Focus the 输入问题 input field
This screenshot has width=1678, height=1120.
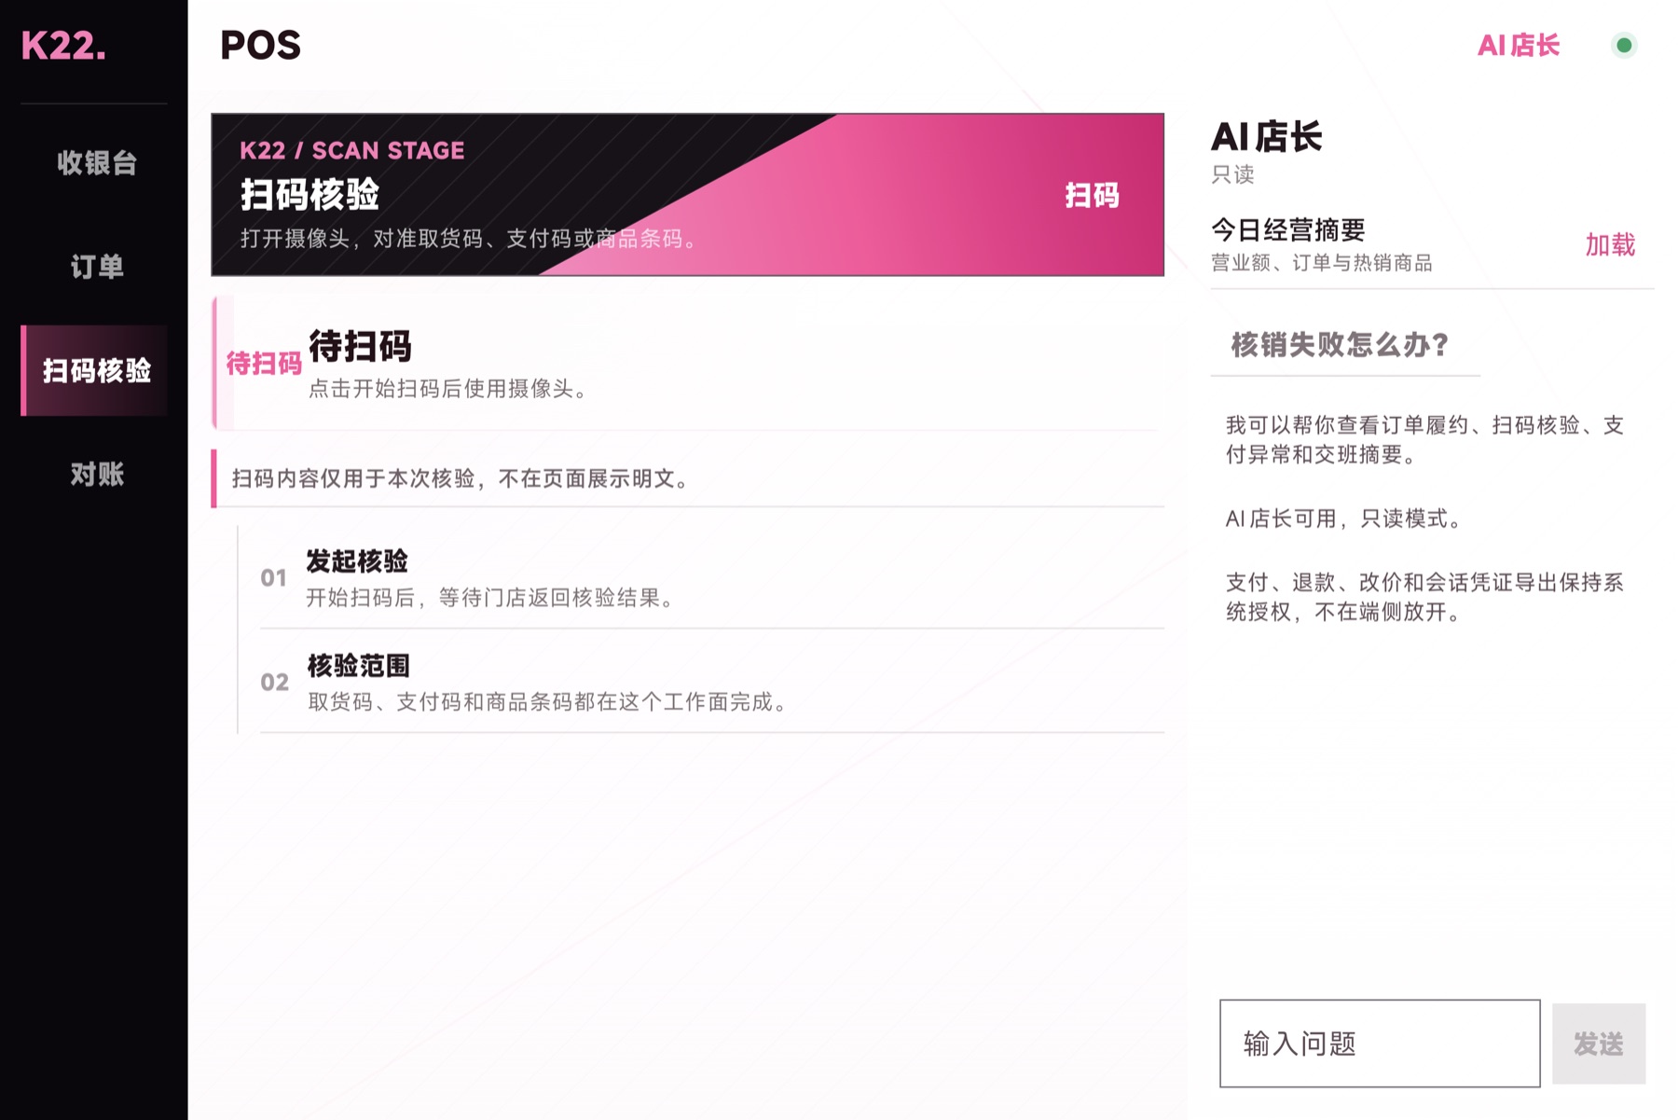1380,1044
